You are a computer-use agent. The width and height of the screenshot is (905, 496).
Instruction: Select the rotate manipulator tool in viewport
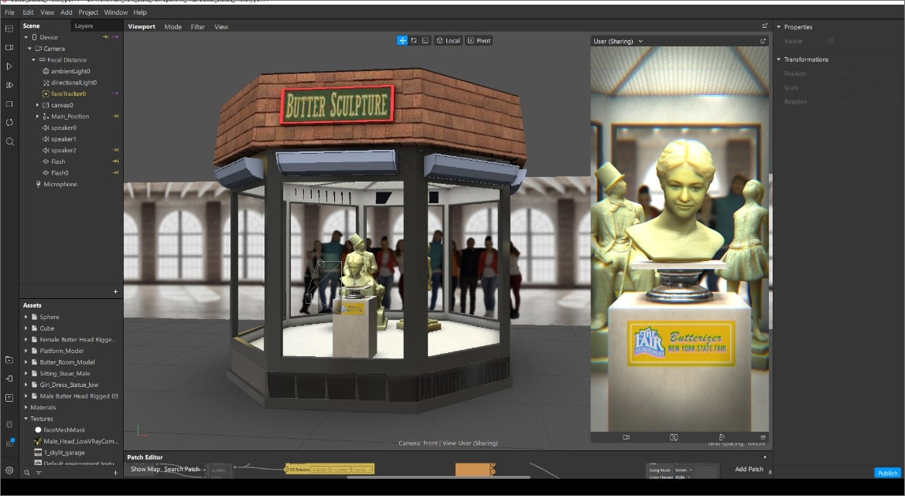[x=414, y=40]
